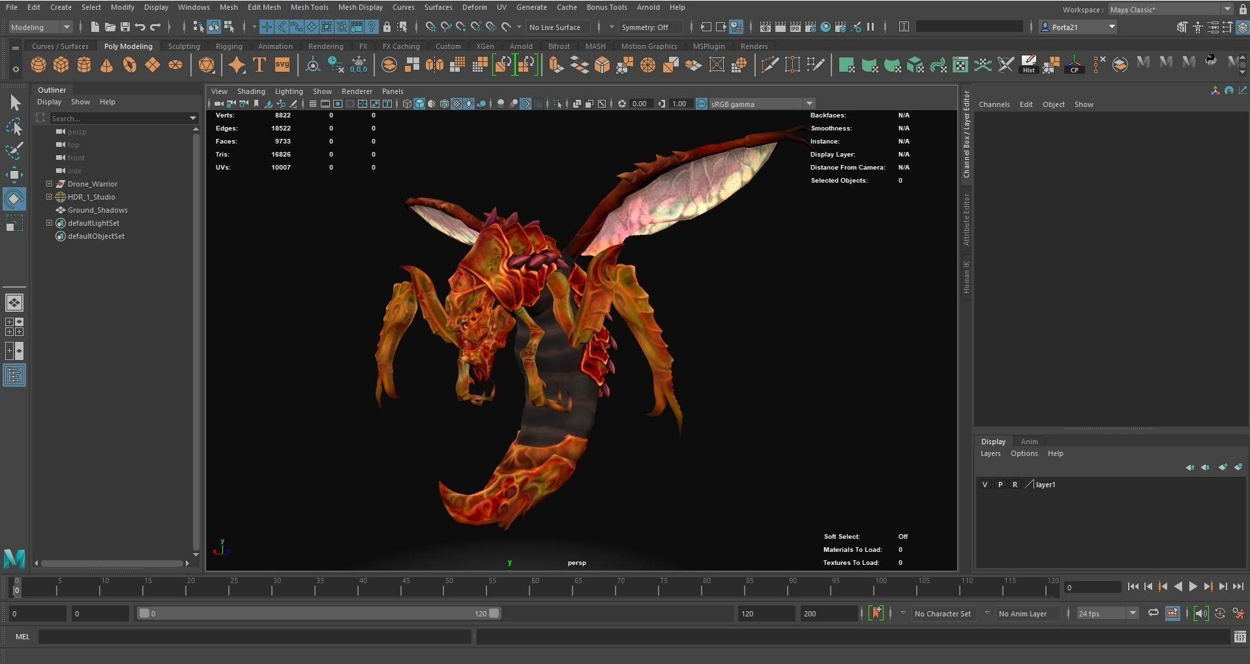Expand the Drone_Warrior node in Outliner
The width and height of the screenshot is (1250, 664).
[x=49, y=184]
